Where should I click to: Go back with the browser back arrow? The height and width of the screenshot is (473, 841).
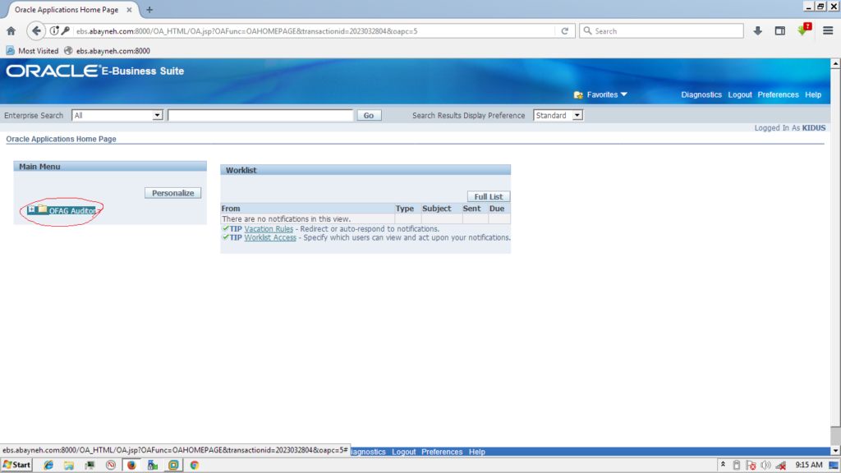[x=36, y=31]
